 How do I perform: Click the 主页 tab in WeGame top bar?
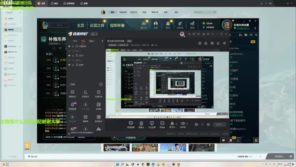pyautogui.click(x=41, y=3)
